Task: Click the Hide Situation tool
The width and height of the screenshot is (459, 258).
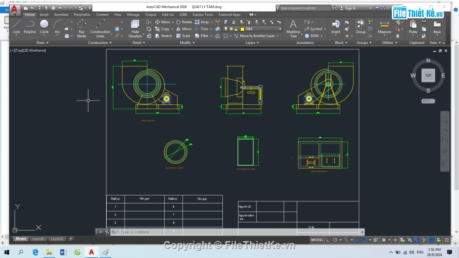Action: click(x=135, y=29)
